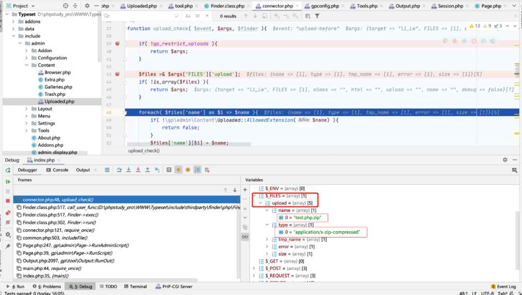Expand the $_POST variable node

click(254, 268)
